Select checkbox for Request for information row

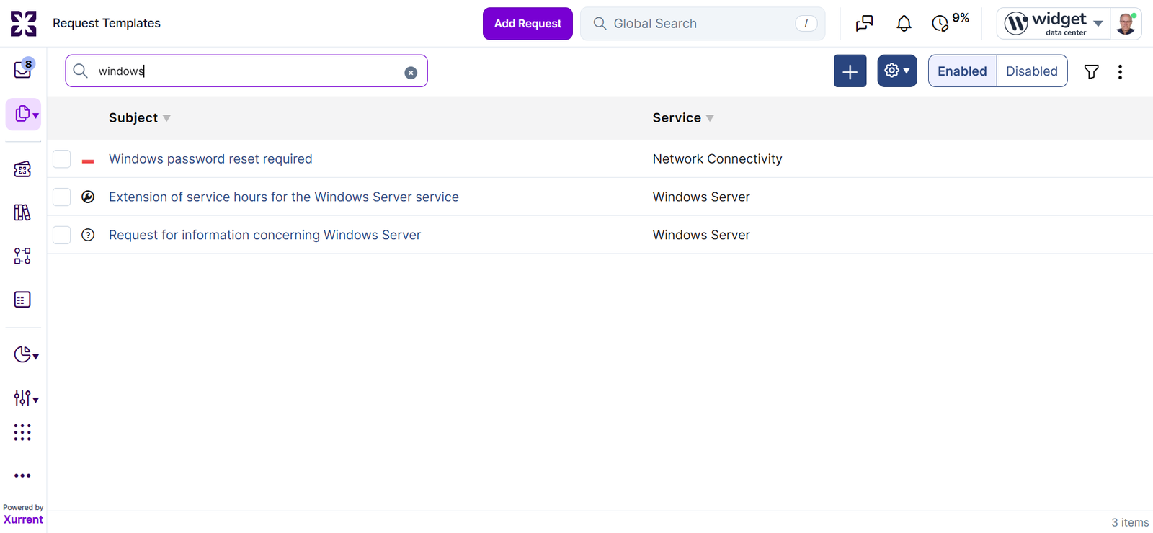pyautogui.click(x=62, y=235)
